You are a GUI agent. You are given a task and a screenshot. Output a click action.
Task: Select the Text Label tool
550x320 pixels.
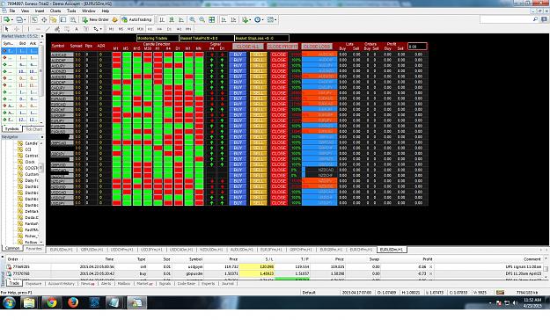pos(86,29)
